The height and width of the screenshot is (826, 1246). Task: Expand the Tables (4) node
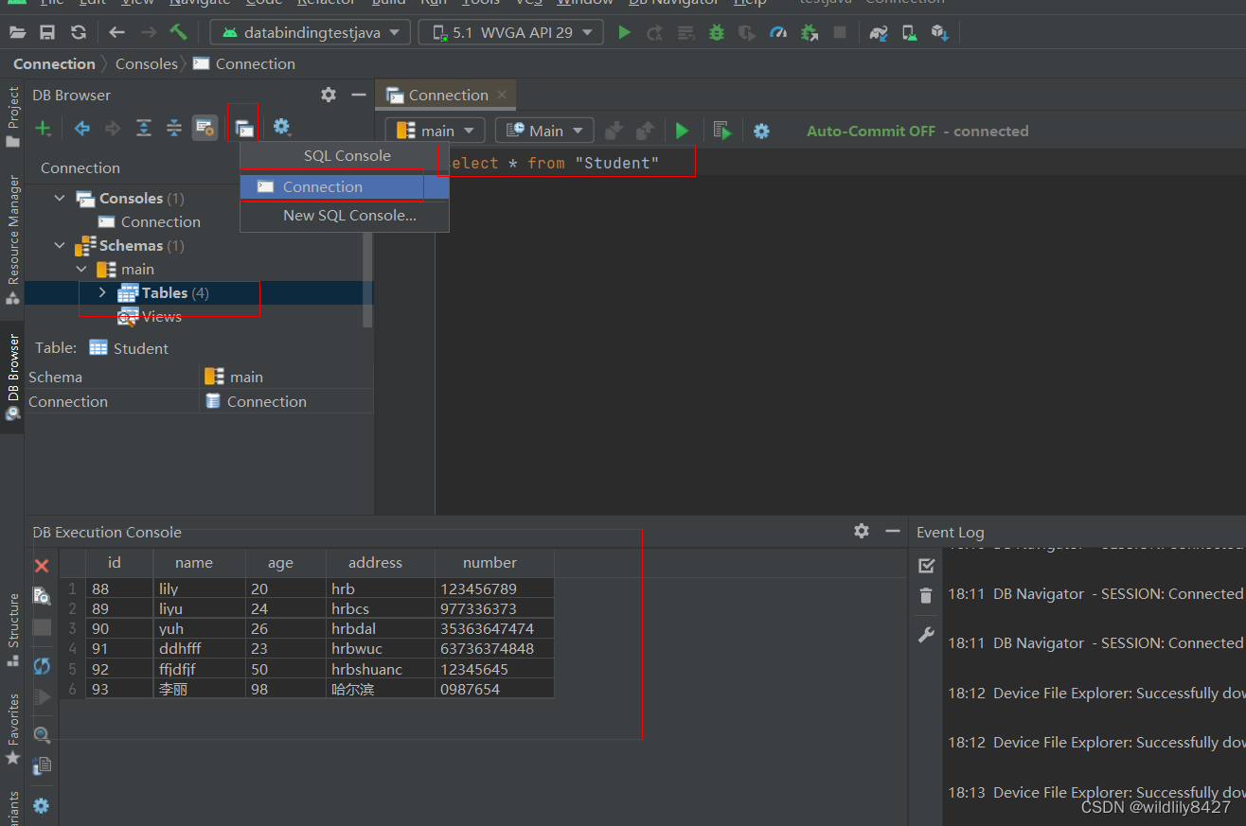[x=102, y=292]
